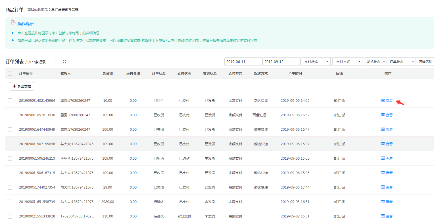This screenshot has height=222, width=434.
Task: Toggle the select-all checkbox in table header
Action: [x=10, y=73]
